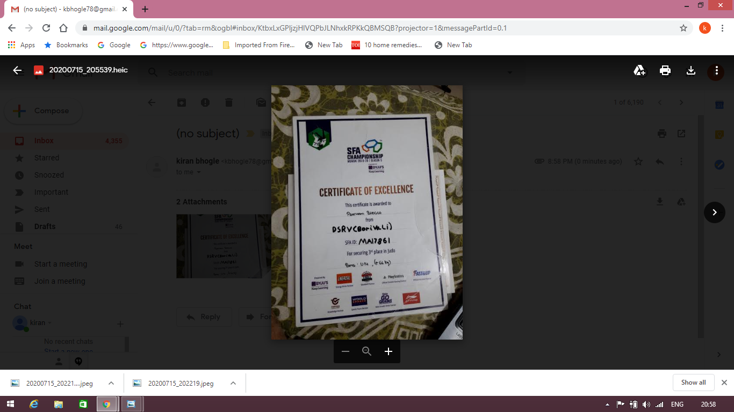Open the Sent folder
Viewport: 734px width, 412px height.
[42, 209]
